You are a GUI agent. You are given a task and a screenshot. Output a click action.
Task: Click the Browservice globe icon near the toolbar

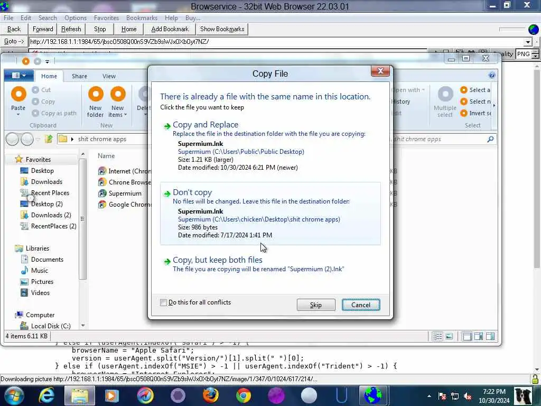[534, 30]
